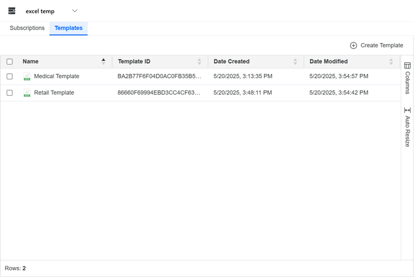
Task: Sort by Name column arrow
Action: click(103, 62)
